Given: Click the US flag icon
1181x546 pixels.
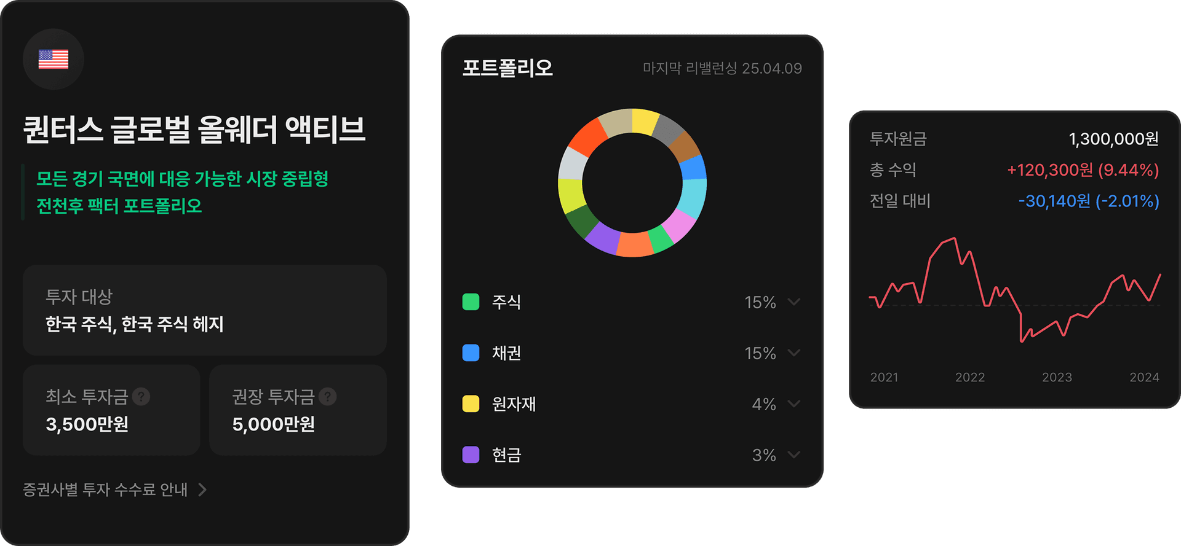Looking at the screenshot, I should click(54, 59).
